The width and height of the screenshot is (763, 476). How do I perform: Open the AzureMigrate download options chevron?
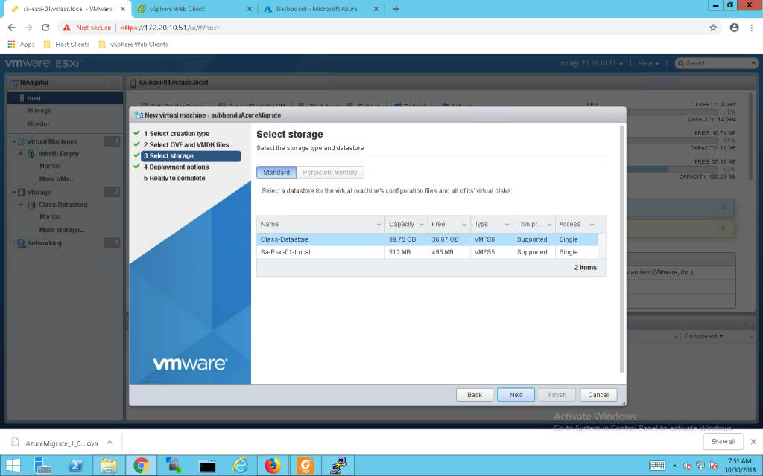pos(110,443)
